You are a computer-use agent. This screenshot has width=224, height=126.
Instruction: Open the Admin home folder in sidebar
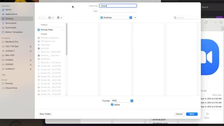coord(8,9)
